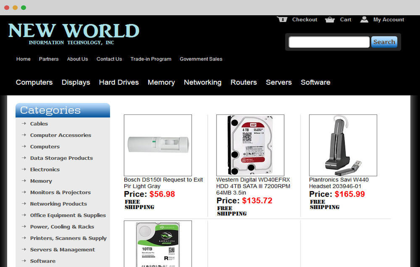Click the Checkout cart icon
The width and height of the screenshot is (420, 267).
point(282,19)
